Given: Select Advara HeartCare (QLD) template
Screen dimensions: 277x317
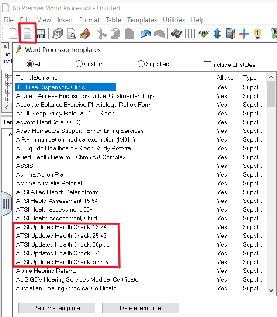Looking at the screenshot, I should coord(48,122).
